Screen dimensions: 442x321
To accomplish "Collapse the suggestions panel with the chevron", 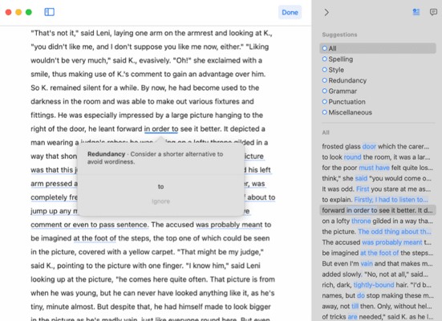I will pos(326,12).
